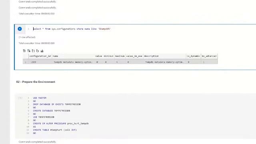Click the description column header

pyautogui.click(x=164, y=56)
